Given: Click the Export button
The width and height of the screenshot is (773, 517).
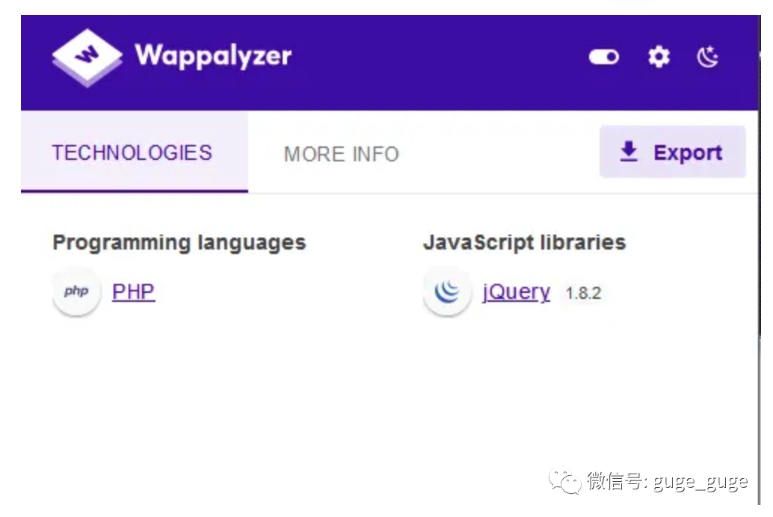Looking at the screenshot, I should 672,152.
